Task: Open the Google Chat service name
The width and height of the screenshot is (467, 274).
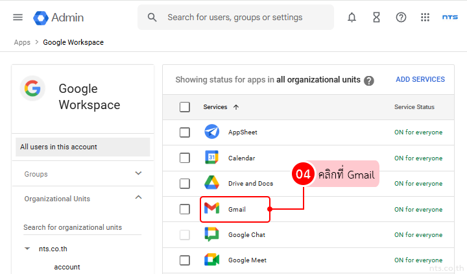Action: [x=246, y=235]
